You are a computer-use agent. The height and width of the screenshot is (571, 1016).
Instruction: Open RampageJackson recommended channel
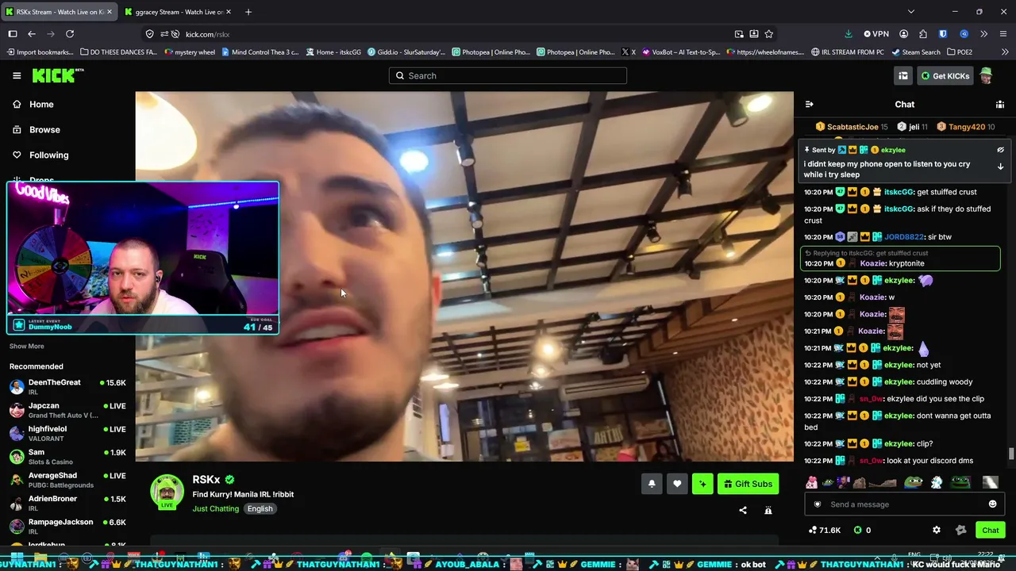(67, 527)
